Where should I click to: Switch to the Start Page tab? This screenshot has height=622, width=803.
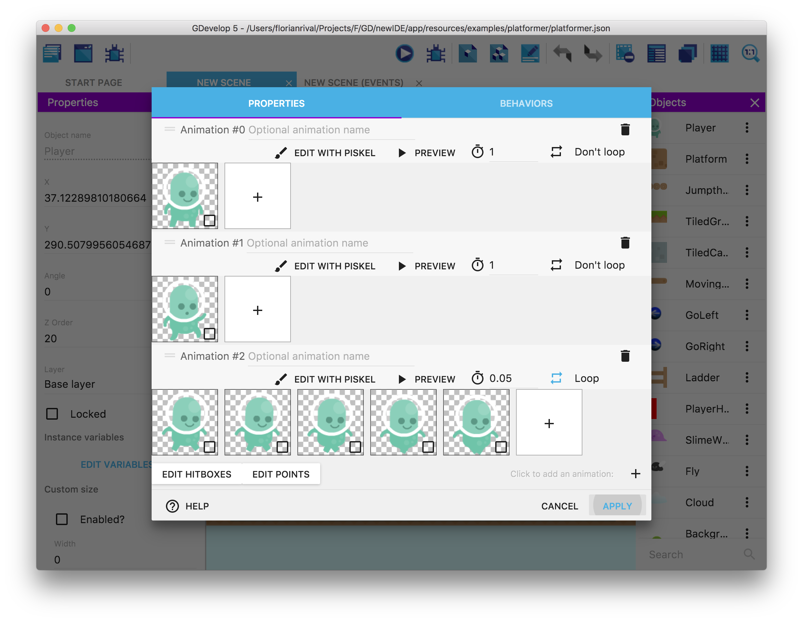tap(94, 83)
